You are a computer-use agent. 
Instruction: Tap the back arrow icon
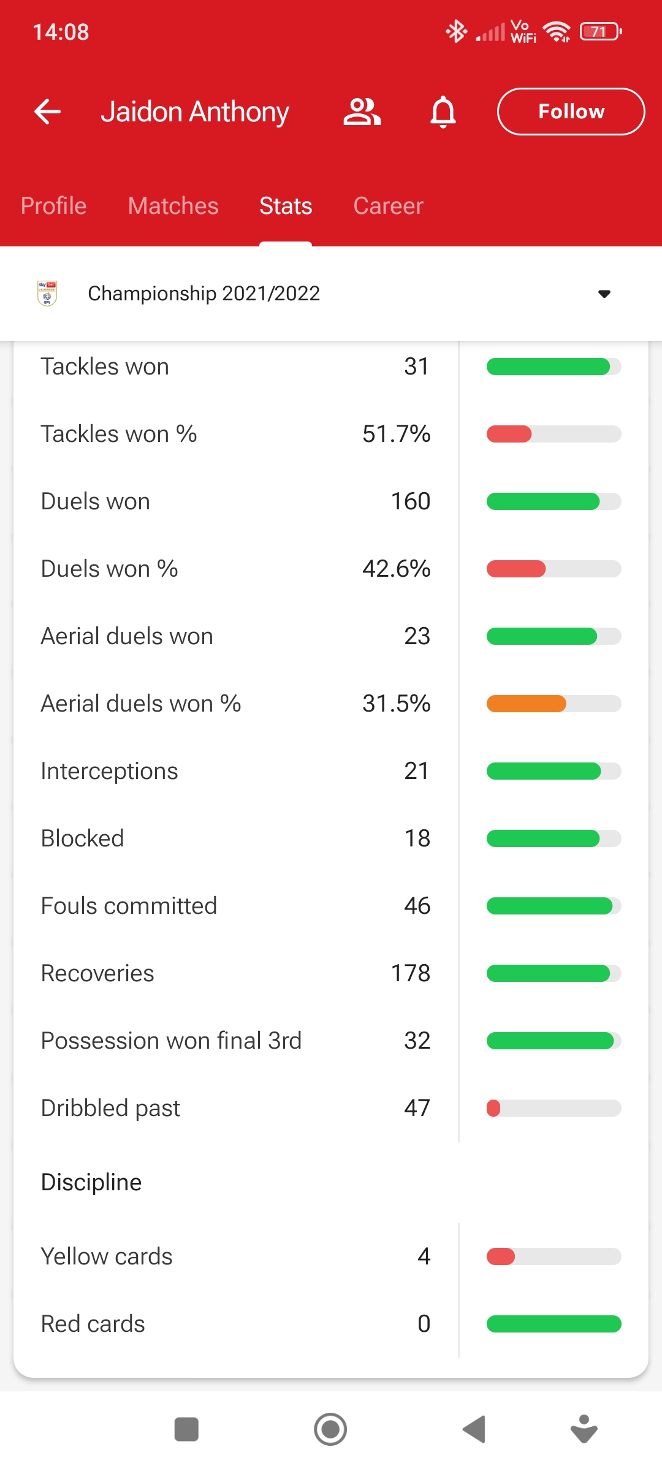pyautogui.click(x=47, y=112)
